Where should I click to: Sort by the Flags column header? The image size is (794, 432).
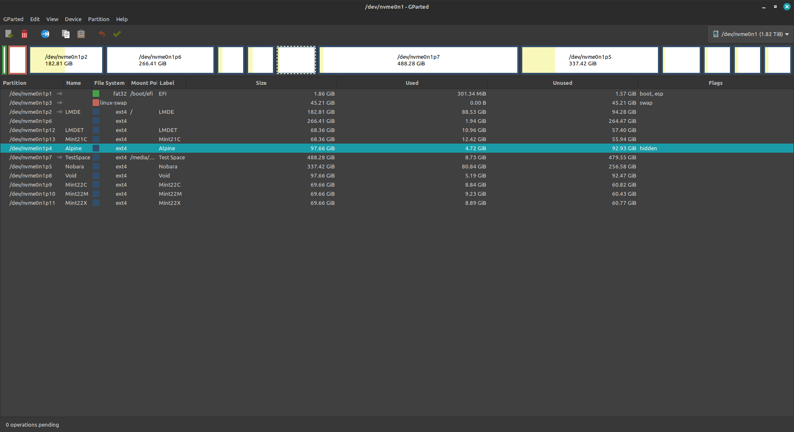(x=715, y=83)
